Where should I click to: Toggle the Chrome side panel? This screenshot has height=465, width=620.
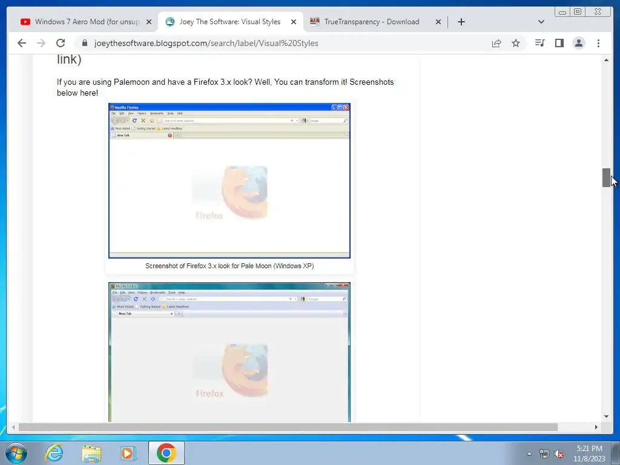pyautogui.click(x=559, y=43)
